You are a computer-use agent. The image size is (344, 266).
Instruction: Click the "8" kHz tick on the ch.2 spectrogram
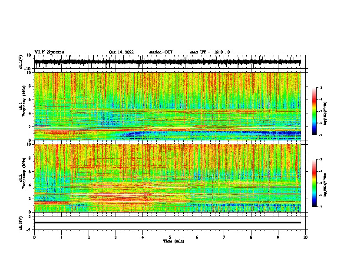[30, 158]
